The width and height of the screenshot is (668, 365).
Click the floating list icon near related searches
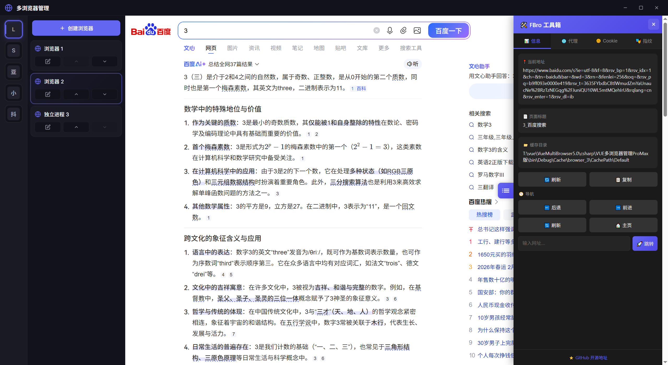pos(505,190)
